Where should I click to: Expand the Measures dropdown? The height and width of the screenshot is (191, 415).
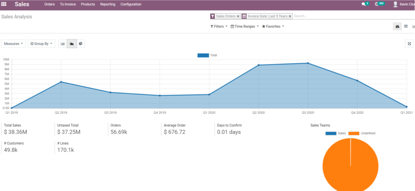tap(13, 44)
